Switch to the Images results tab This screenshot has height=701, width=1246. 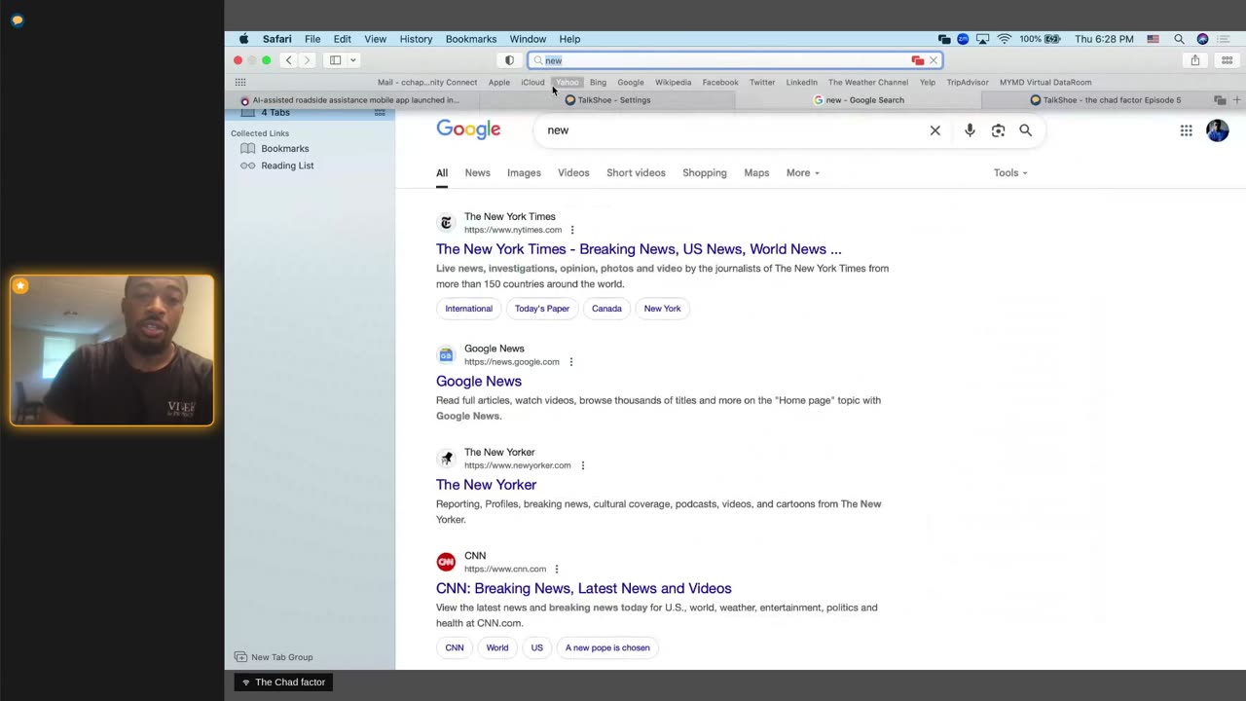click(x=524, y=173)
